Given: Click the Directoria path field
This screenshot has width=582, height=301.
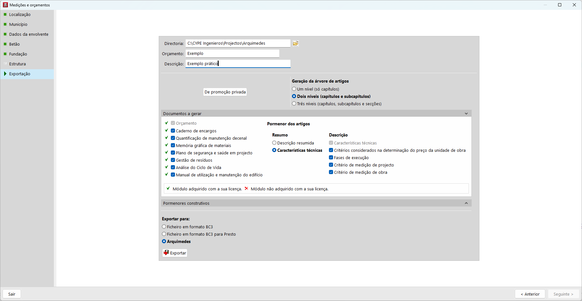Looking at the screenshot, I should [238, 43].
